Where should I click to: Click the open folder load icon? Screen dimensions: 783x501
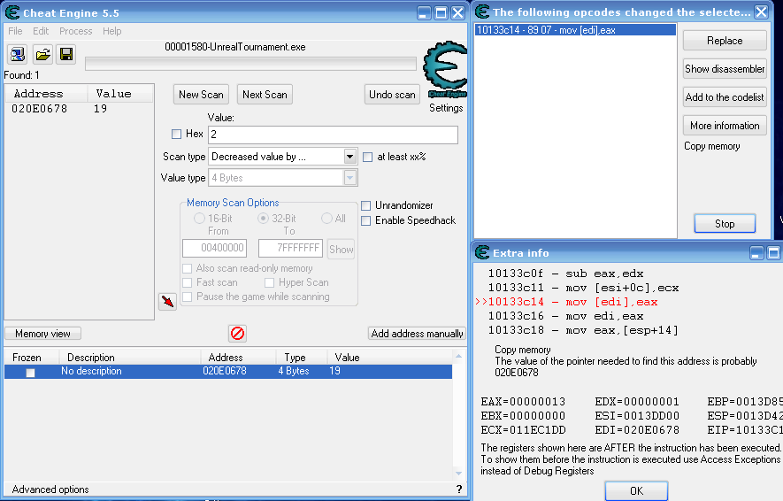point(42,55)
